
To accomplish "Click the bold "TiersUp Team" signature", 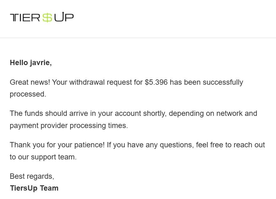I will click(x=34, y=188).
